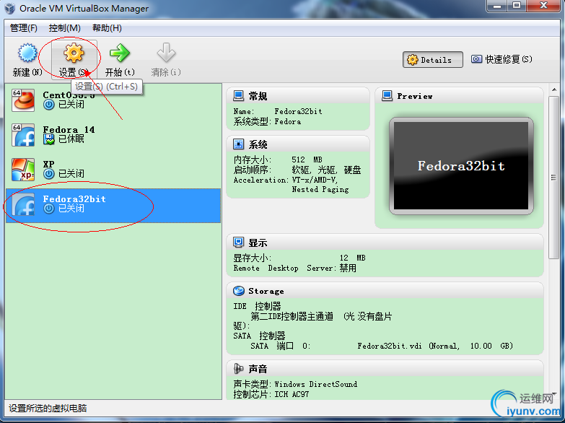
Task: Open the 管理(F) menu
Action: coord(24,27)
